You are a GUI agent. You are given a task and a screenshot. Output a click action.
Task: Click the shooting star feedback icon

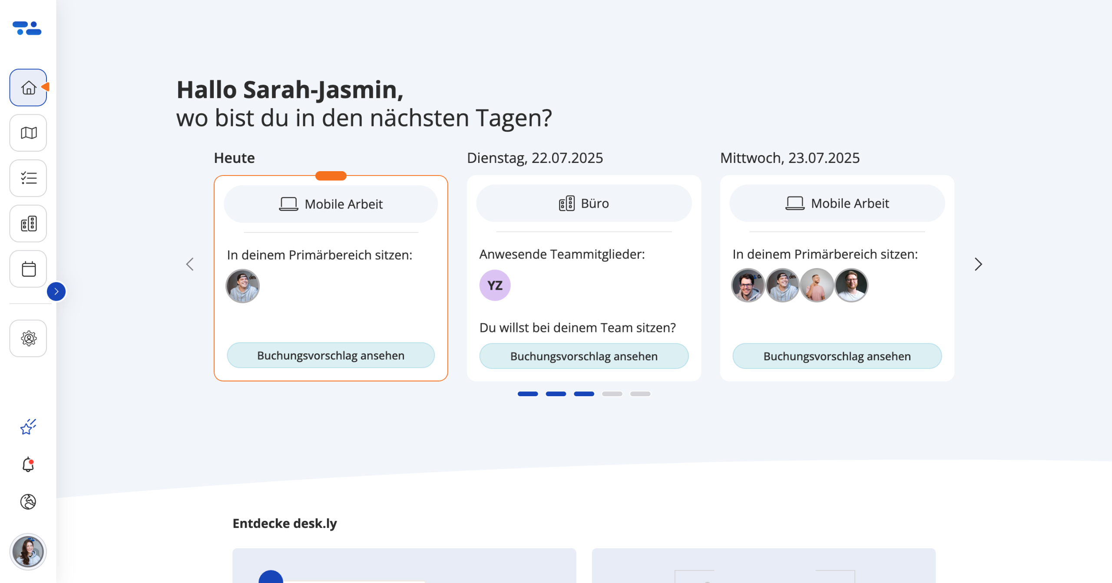[28, 427]
